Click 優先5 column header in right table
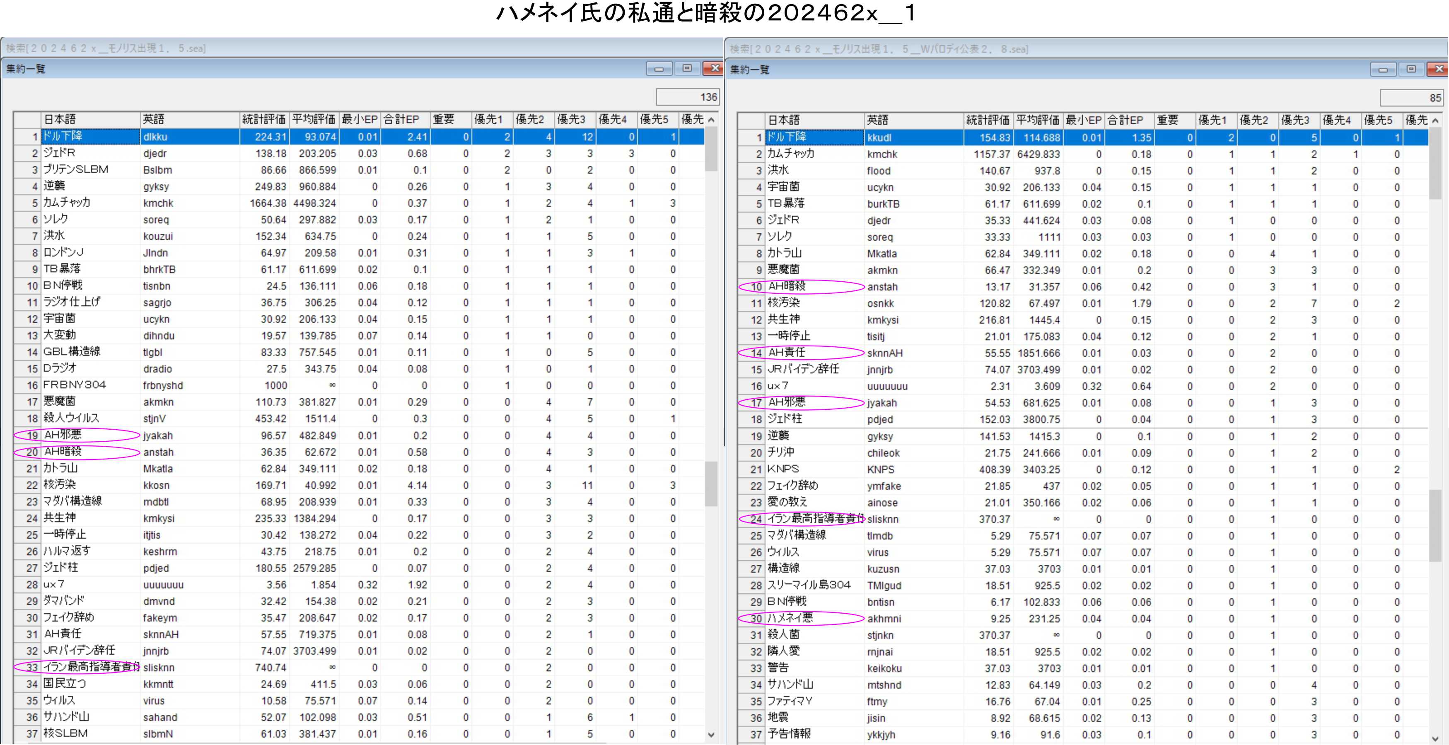Image resolution: width=1449 pixels, height=745 pixels. [x=1381, y=120]
